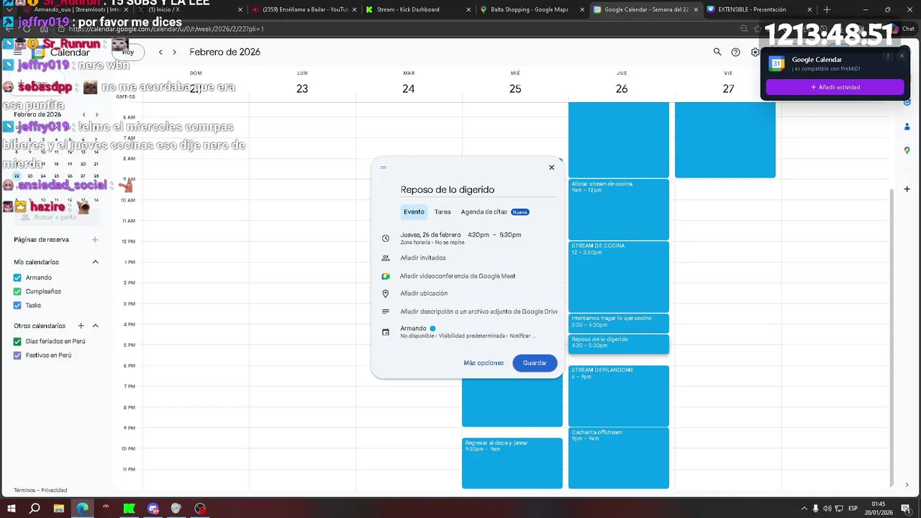Toggle the Armando calendar checkbox
This screenshot has width=921, height=518.
[17, 278]
